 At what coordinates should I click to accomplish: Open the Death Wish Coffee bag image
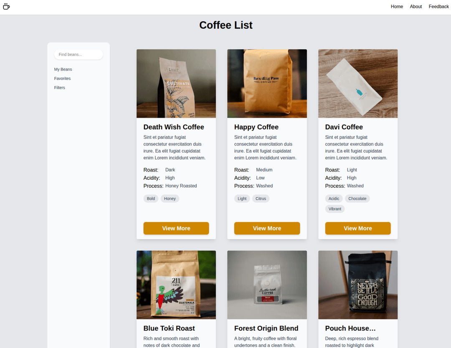tap(176, 83)
